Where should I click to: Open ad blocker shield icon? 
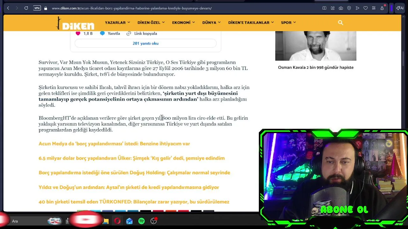349,8
